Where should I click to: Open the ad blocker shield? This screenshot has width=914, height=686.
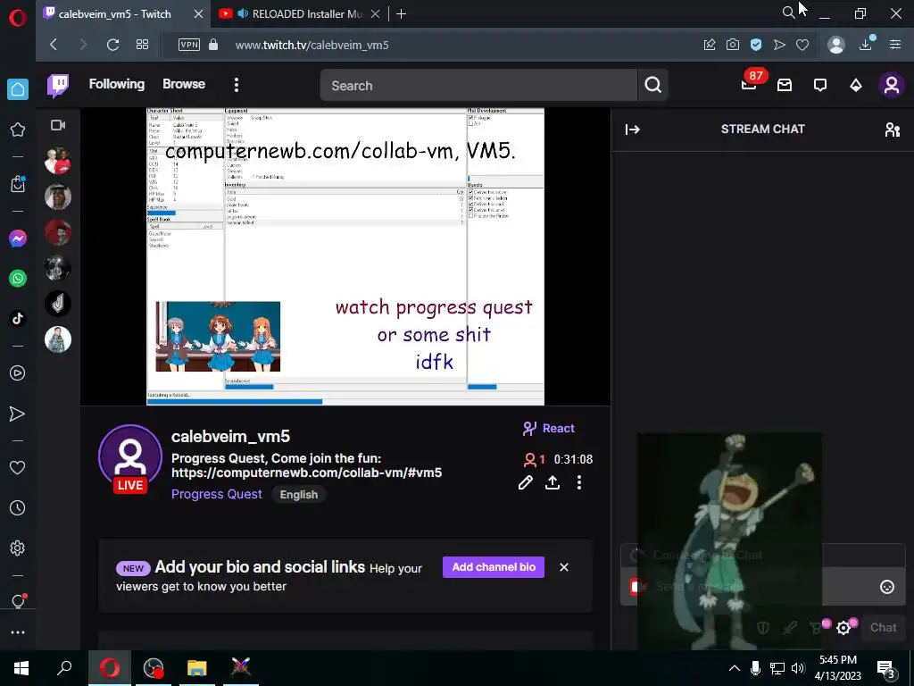coord(756,45)
